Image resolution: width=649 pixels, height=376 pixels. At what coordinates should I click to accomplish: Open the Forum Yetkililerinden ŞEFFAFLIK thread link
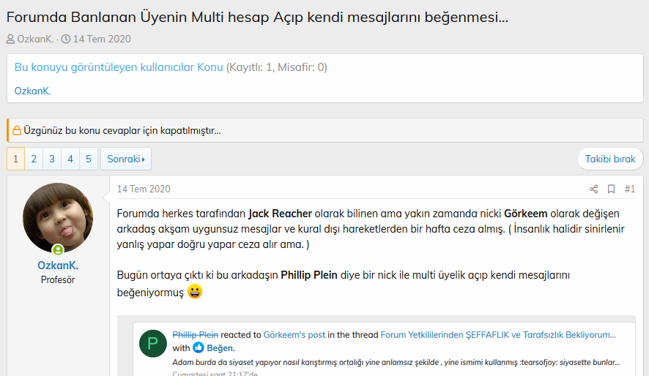[x=497, y=334]
